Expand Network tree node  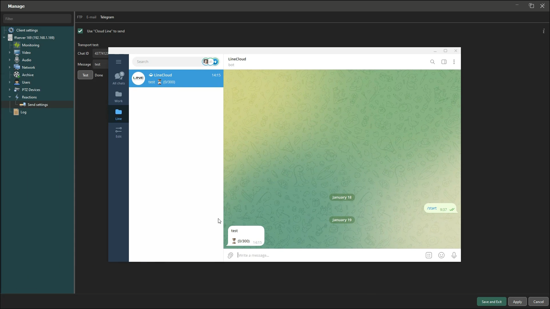(10, 67)
